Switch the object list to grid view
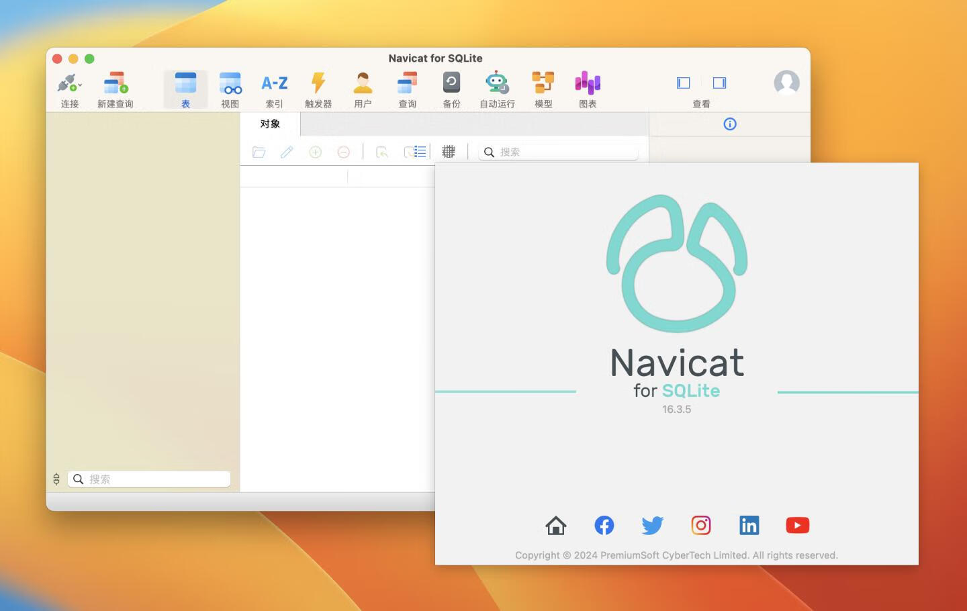 click(x=449, y=152)
